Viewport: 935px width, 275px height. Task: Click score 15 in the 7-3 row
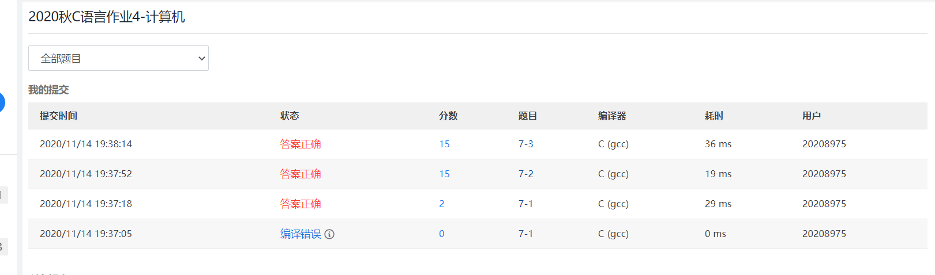pyautogui.click(x=444, y=144)
